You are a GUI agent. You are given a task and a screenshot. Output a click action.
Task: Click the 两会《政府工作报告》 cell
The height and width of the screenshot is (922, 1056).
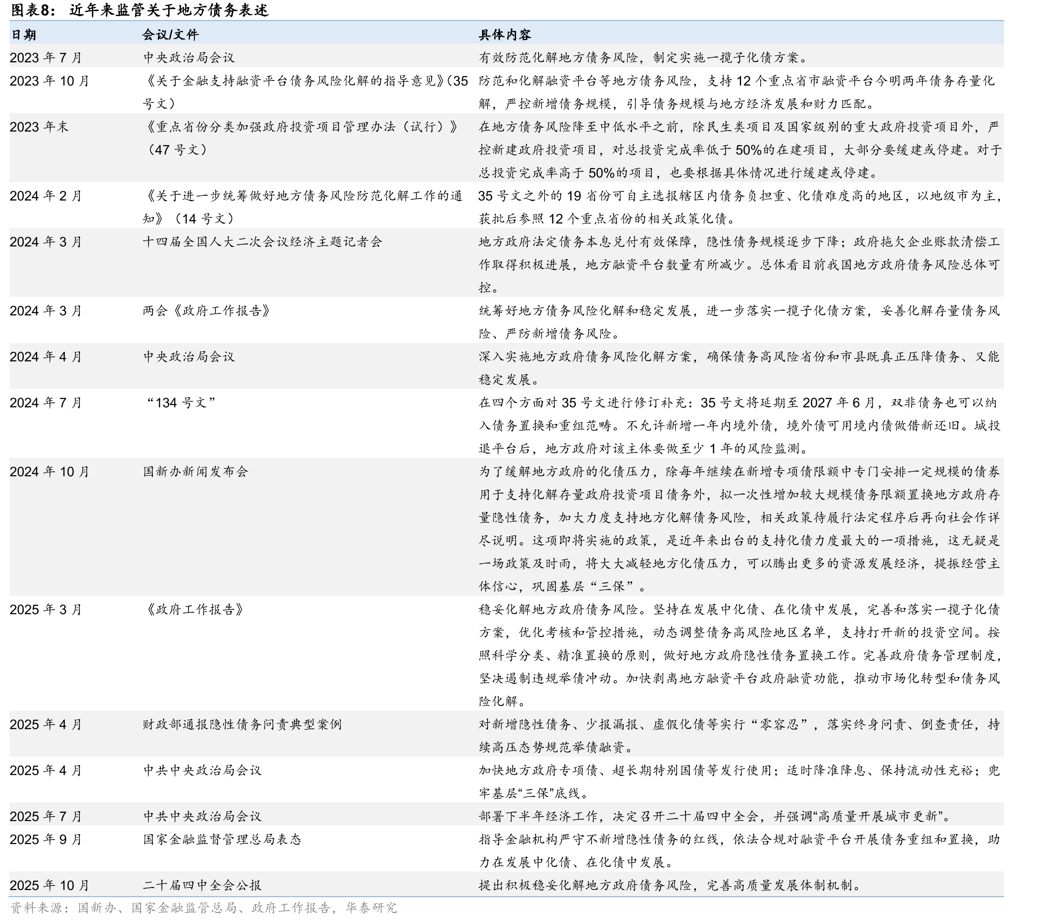click(x=206, y=311)
